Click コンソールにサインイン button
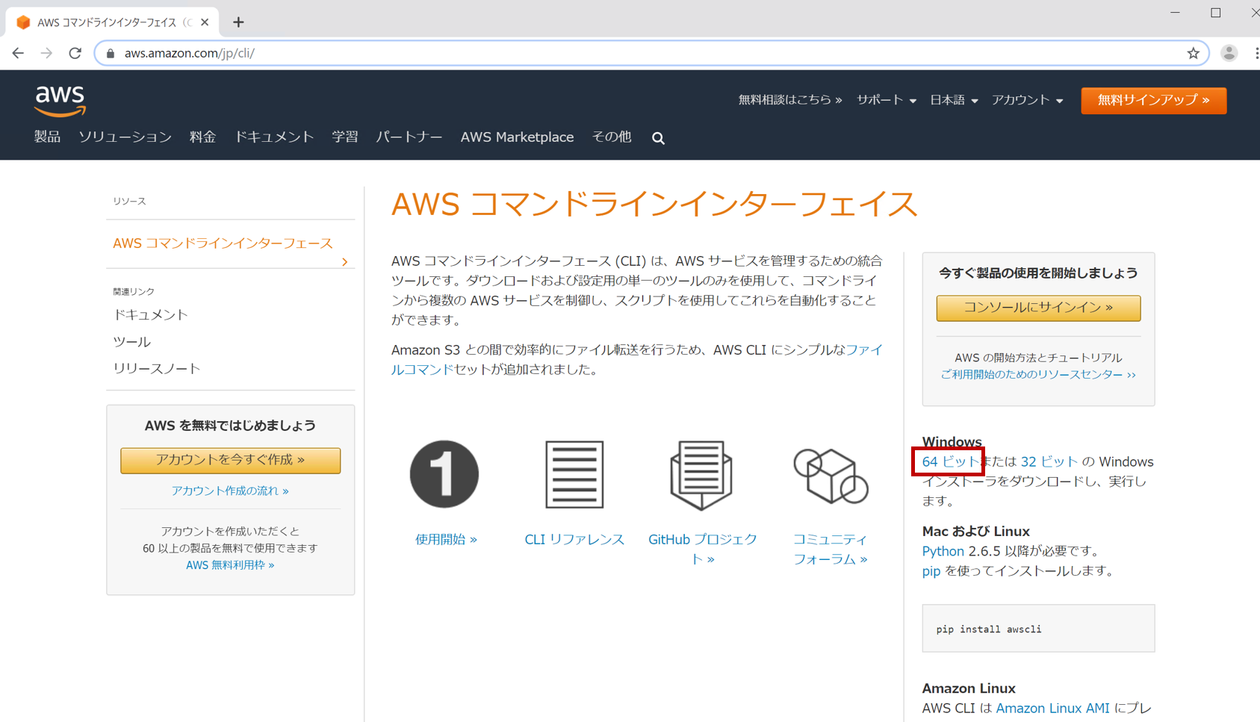This screenshot has height=722, width=1260. point(1038,308)
